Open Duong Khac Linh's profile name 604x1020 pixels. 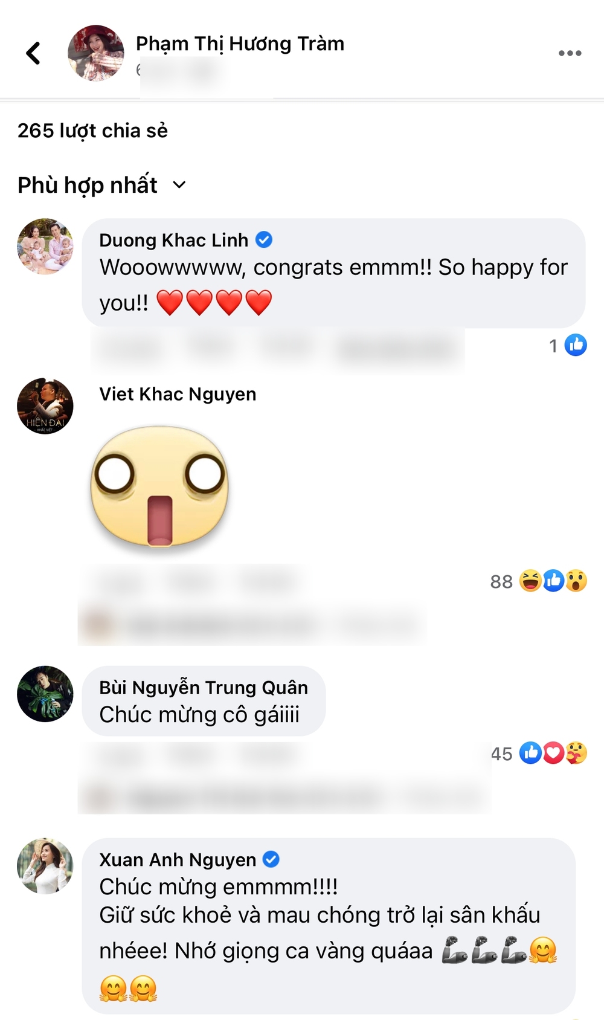coord(173,240)
